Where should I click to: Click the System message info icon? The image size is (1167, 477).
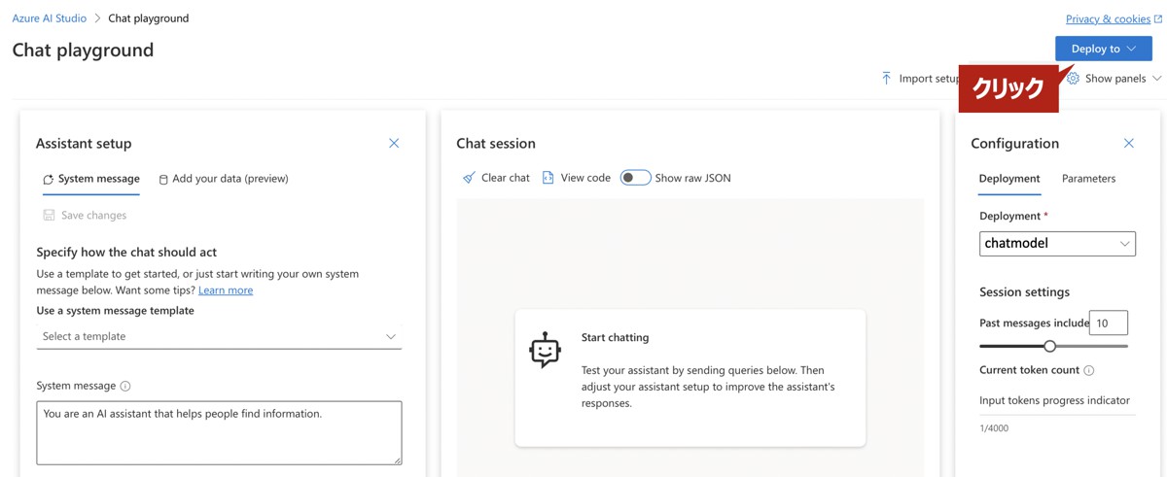pos(125,386)
